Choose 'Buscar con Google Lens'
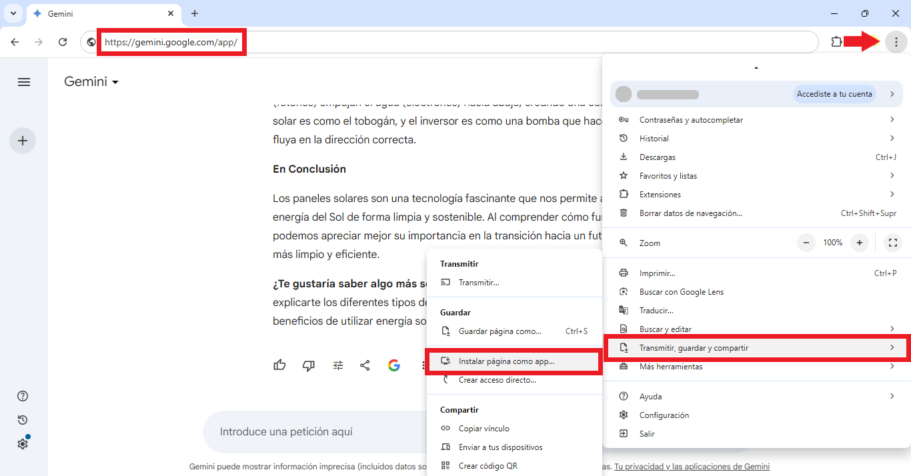 [x=756, y=292]
